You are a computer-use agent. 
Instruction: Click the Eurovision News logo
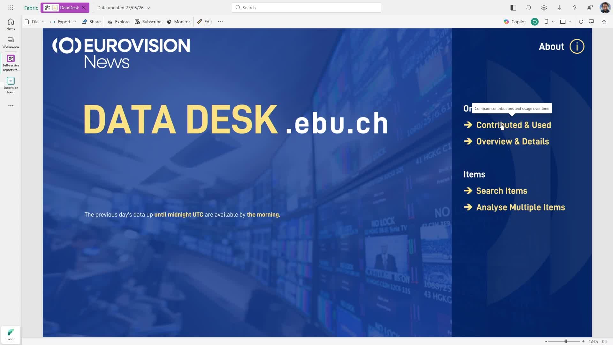coord(121,53)
